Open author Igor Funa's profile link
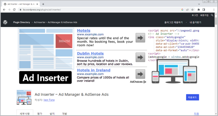The height and width of the screenshot is (116, 218). (x=49, y=100)
